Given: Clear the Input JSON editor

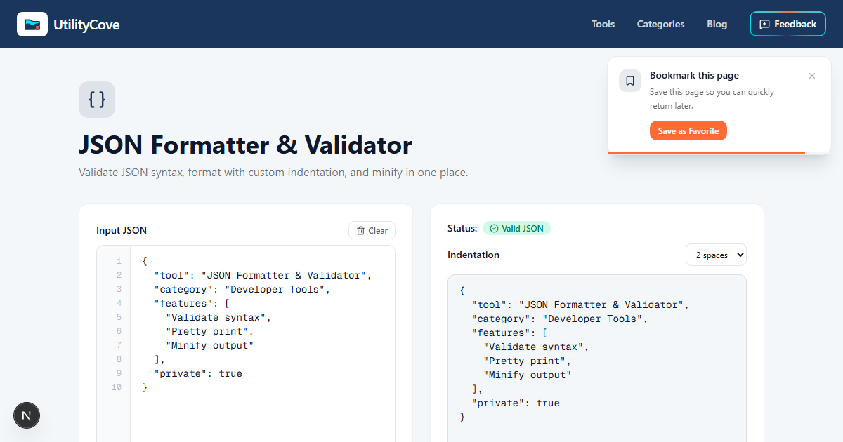Looking at the screenshot, I should [372, 230].
